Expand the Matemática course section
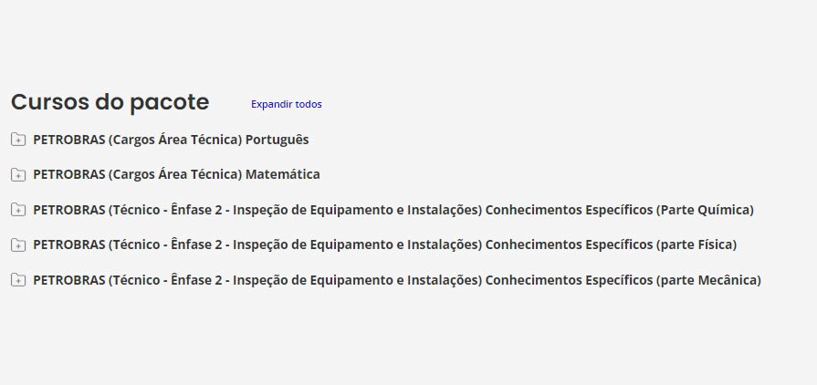 point(18,174)
